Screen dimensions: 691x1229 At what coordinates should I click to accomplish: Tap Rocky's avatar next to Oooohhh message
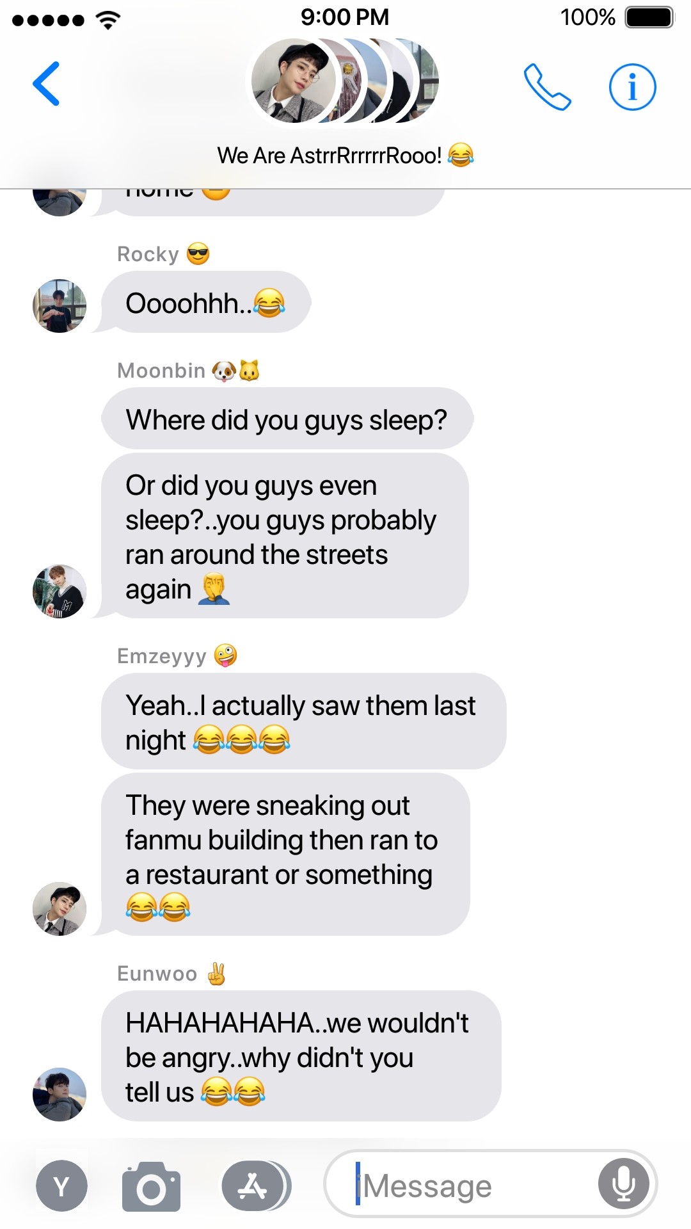[x=60, y=306]
